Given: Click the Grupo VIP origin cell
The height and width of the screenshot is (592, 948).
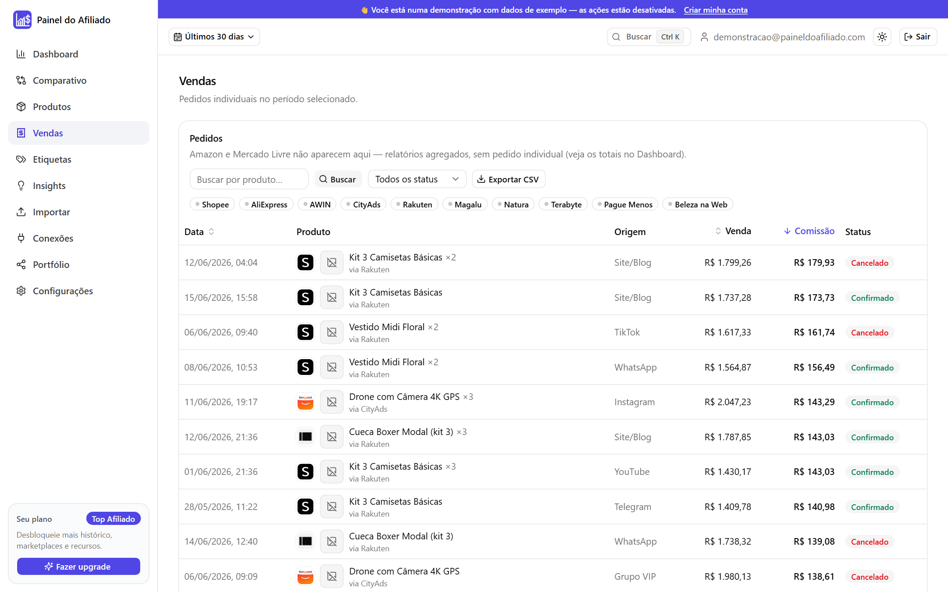Looking at the screenshot, I should click(635, 577).
